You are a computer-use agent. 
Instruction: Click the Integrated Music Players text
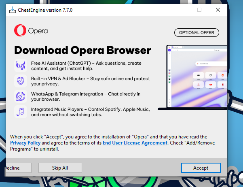(x=91, y=112)
